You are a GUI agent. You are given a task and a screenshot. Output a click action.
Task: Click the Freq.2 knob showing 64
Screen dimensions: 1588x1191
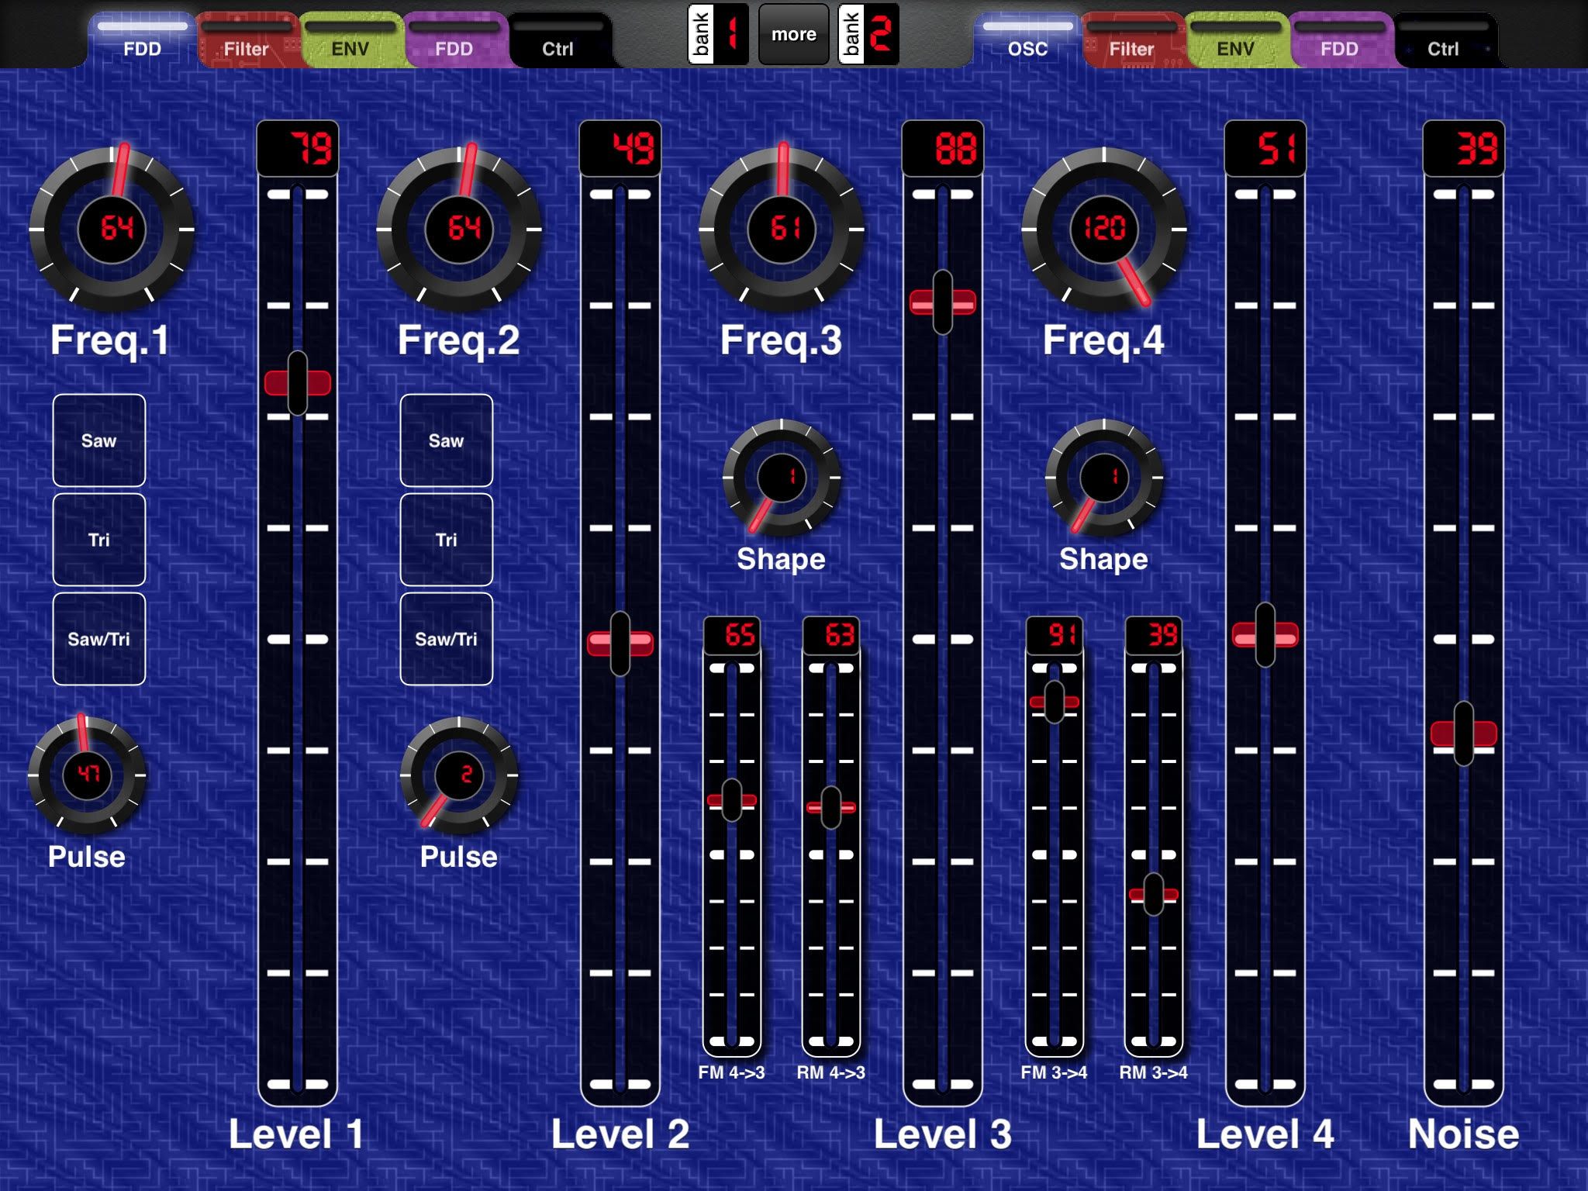pos(459,230)
